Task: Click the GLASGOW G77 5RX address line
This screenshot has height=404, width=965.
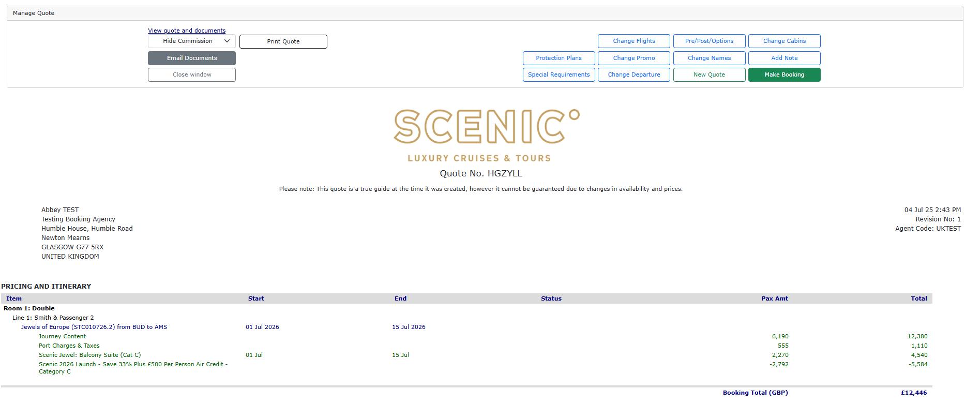Action: (x=72, y=247)
